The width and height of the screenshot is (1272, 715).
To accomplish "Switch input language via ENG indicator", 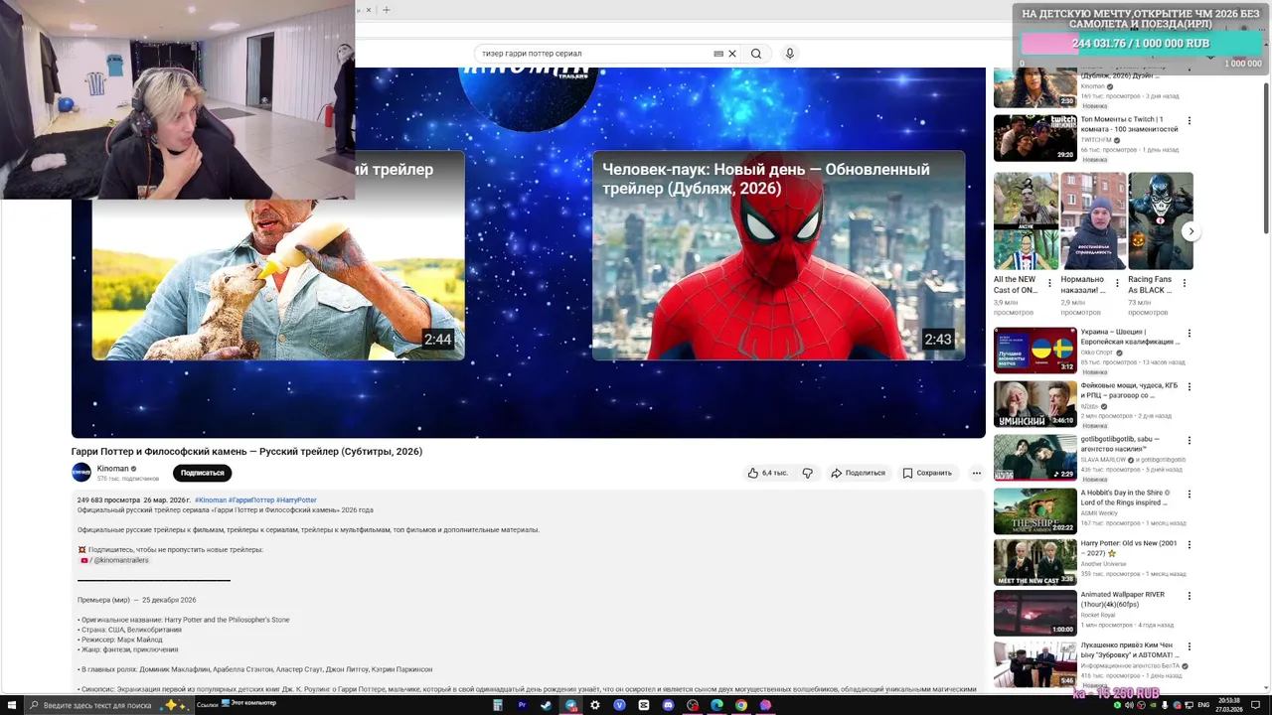I will (1203, 705).
